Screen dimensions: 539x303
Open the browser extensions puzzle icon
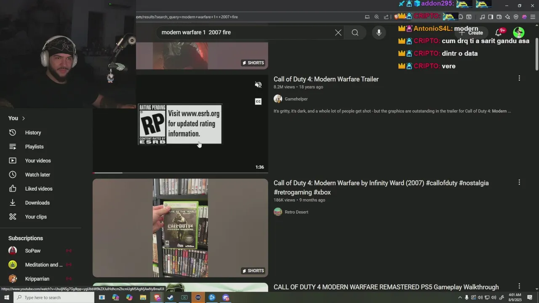pyautogui.click(x=461, y=17)
